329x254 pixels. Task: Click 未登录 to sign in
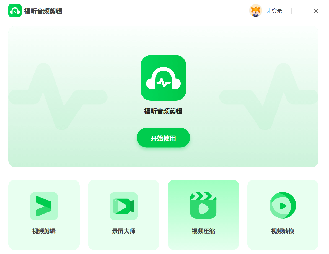click(274, 11)
